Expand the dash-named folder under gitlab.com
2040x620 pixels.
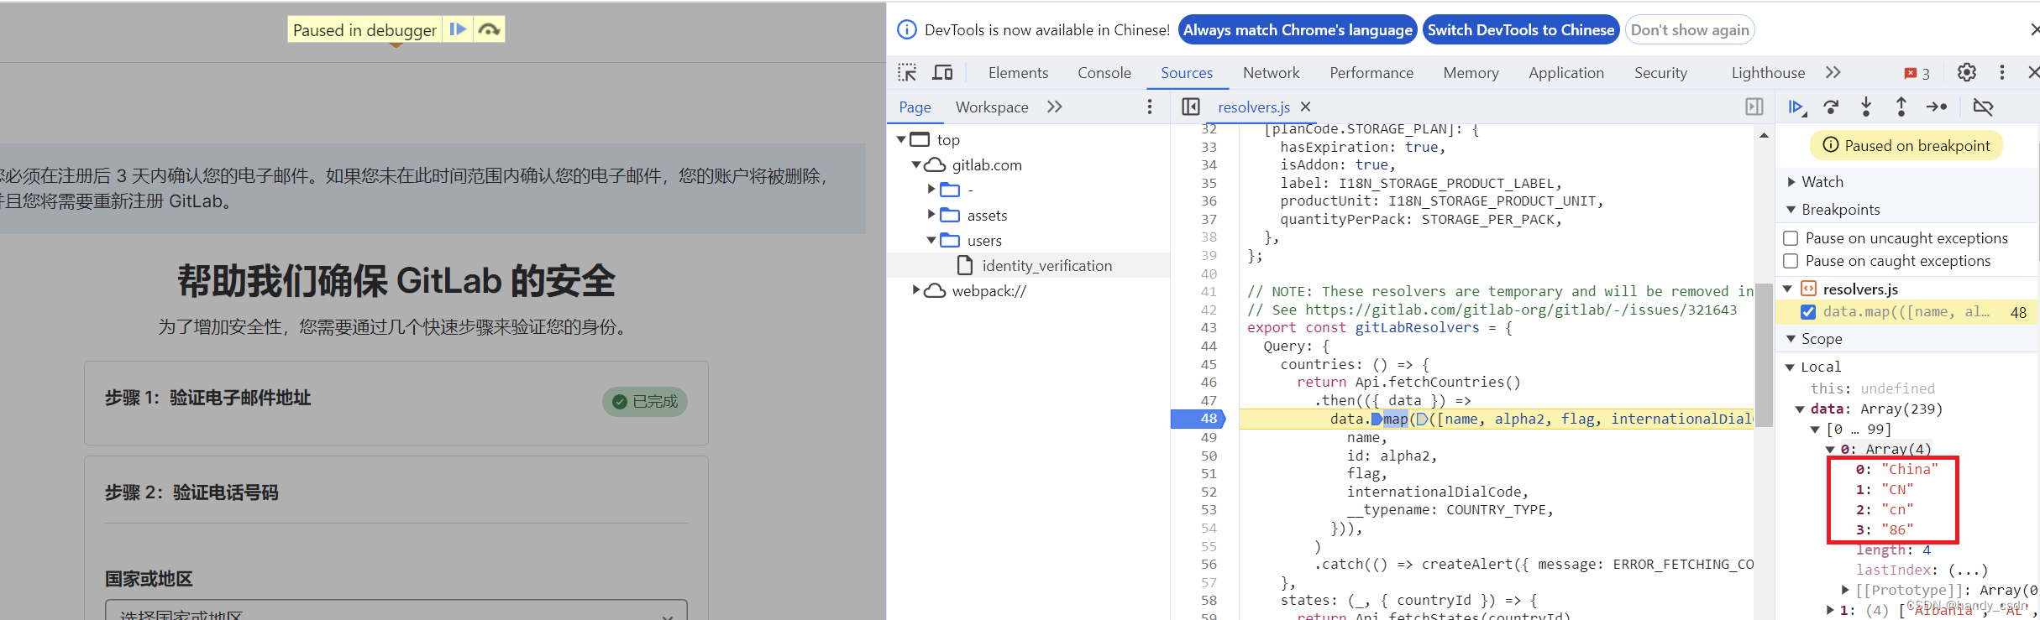coord(931,190)
